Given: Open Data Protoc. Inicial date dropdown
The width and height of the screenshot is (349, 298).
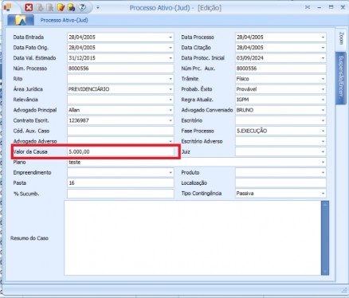Looking at the screenshot, I should pyautogui.click(x=323, y=58).
